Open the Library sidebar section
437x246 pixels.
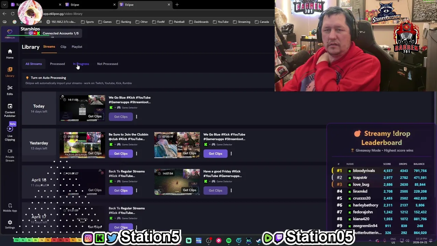[x=10, y=72]
